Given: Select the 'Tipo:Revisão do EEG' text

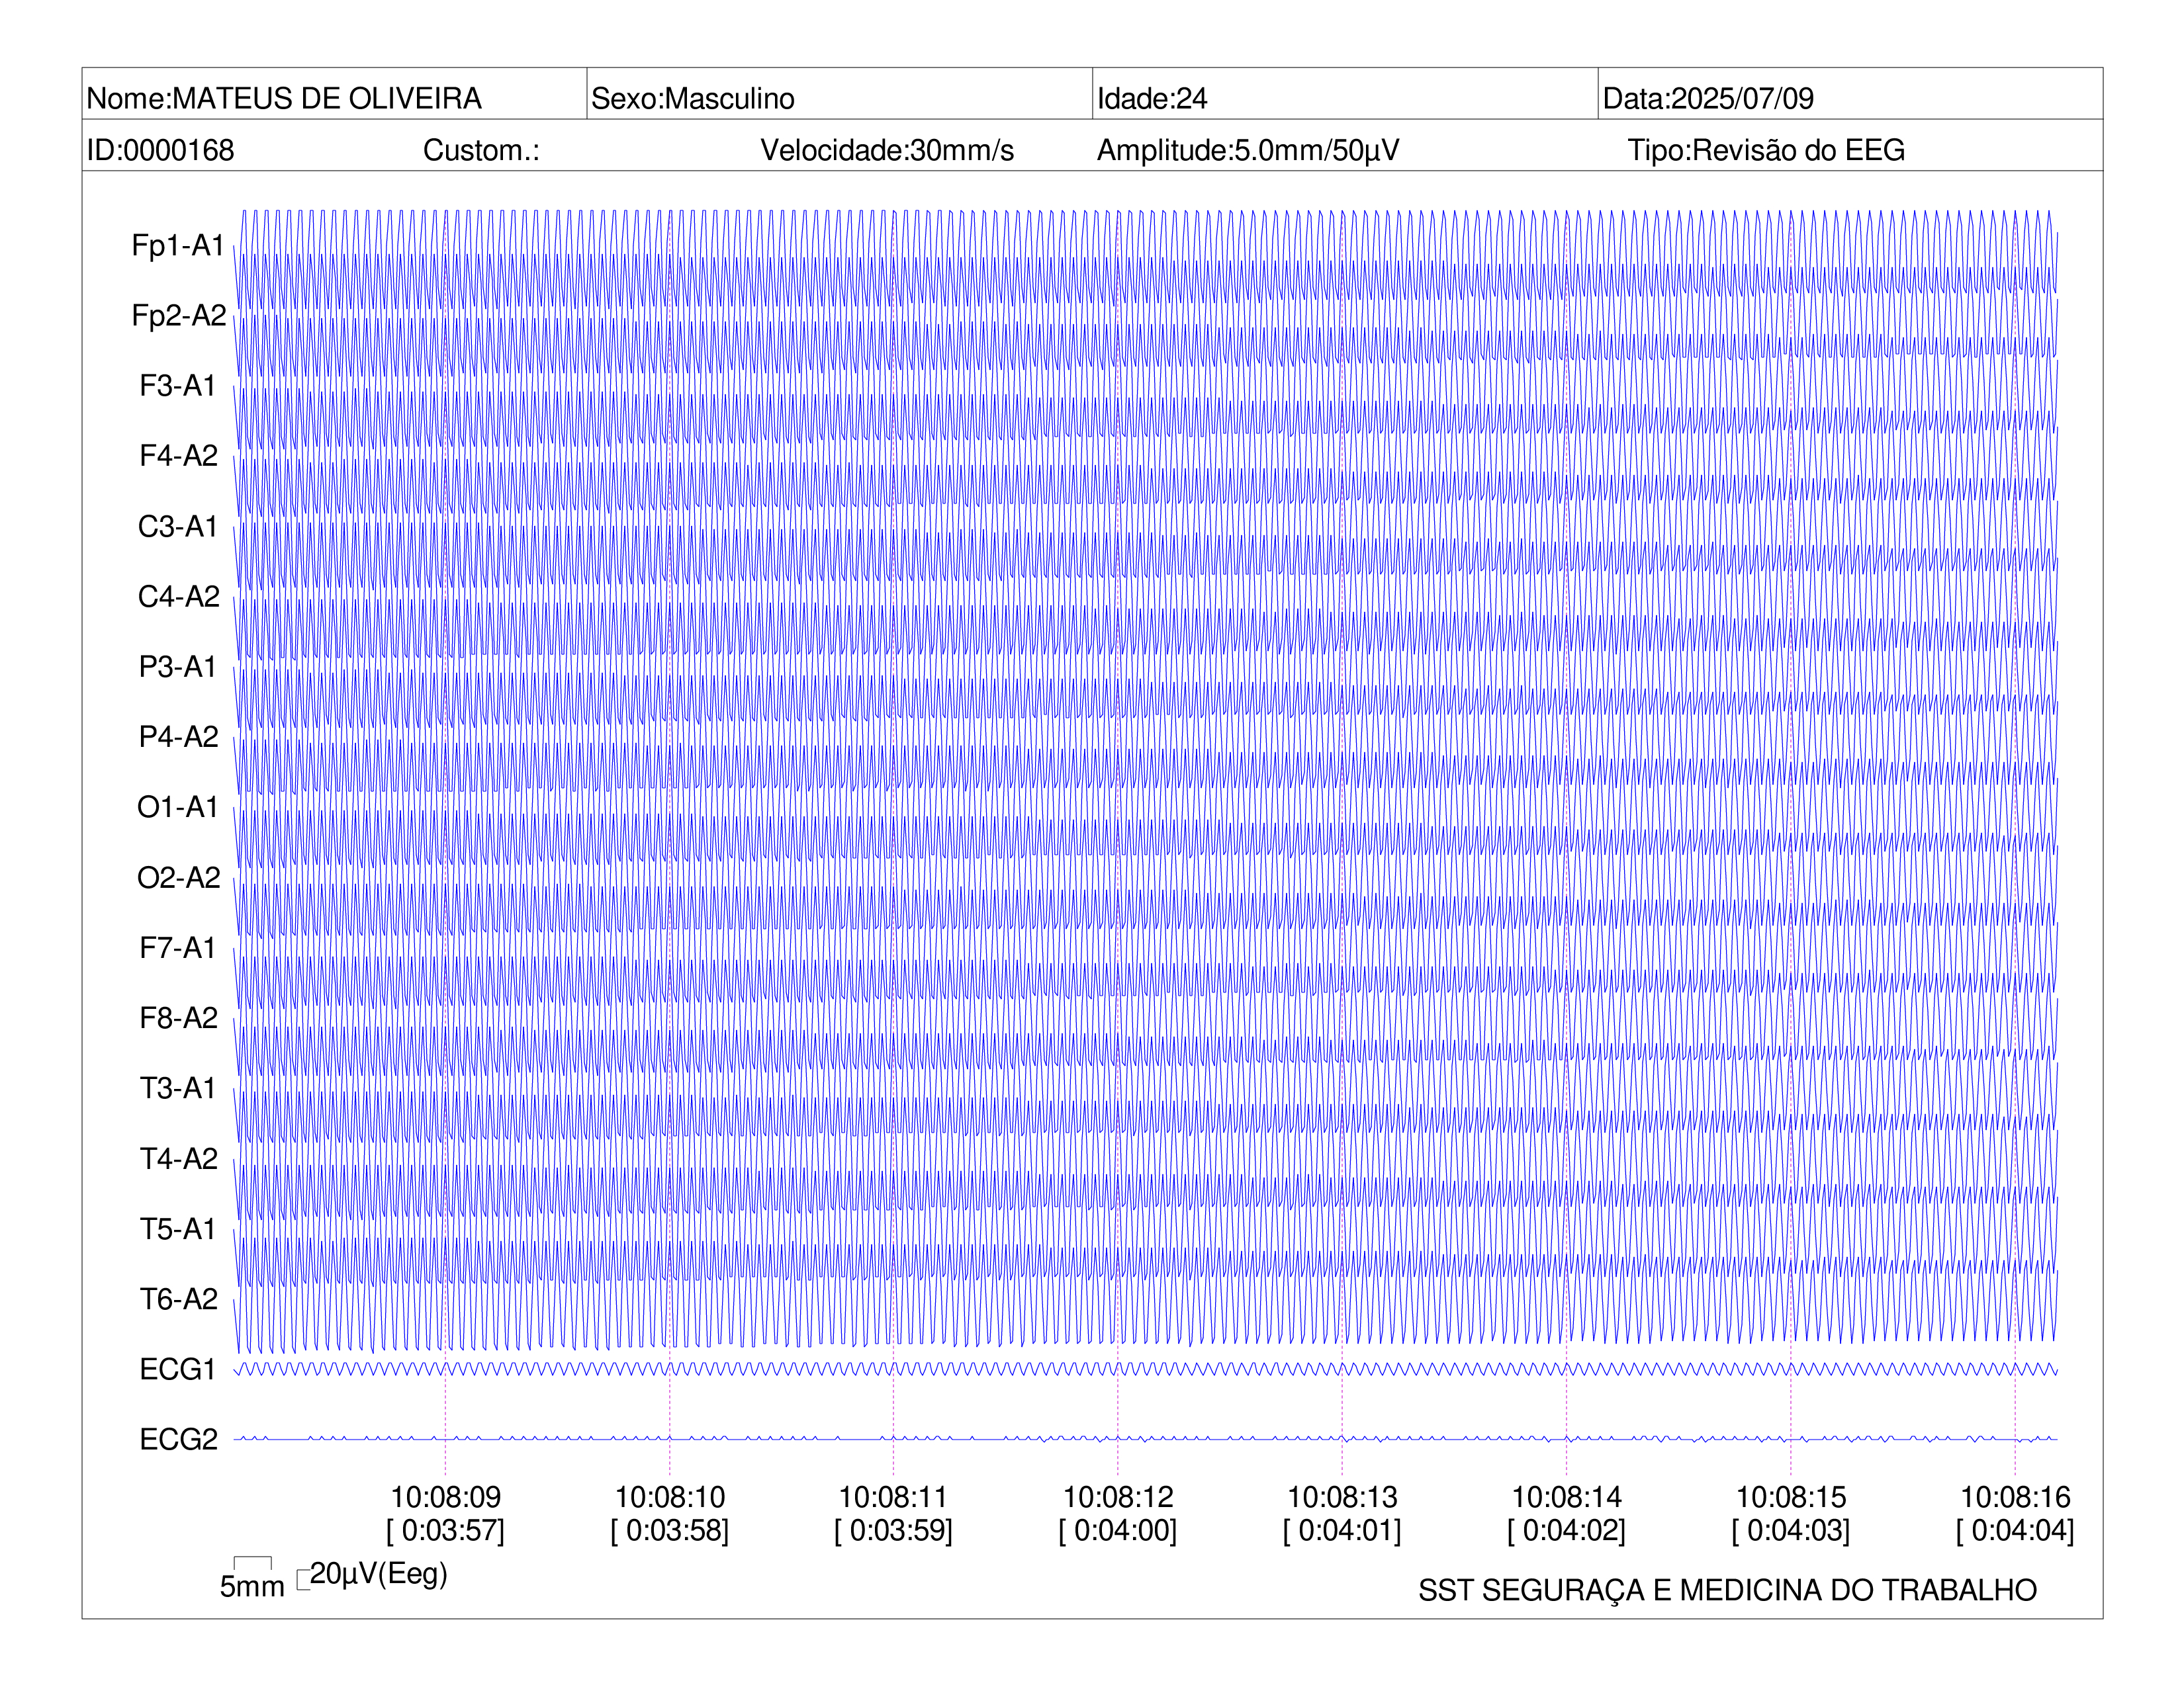Looking at the screenshot, I should [x=1766, y=150].
